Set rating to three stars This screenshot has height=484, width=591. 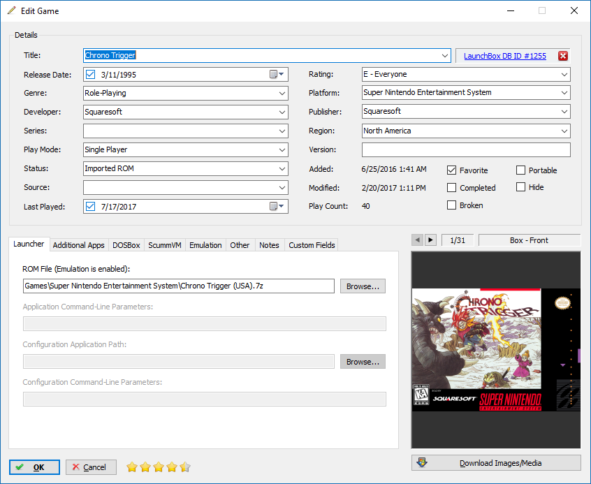click(159, 467)
